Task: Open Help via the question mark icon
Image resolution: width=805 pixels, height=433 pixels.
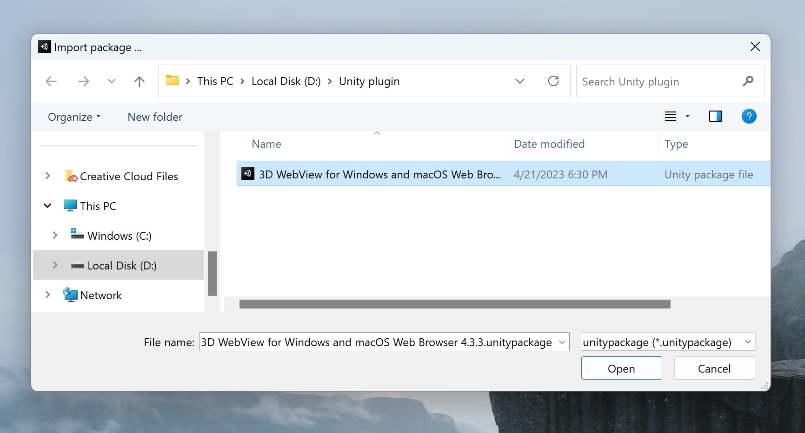Action: click(749, 116)
